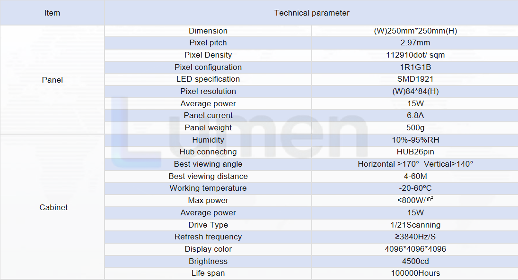Click the Best viewing angle label

208,164
